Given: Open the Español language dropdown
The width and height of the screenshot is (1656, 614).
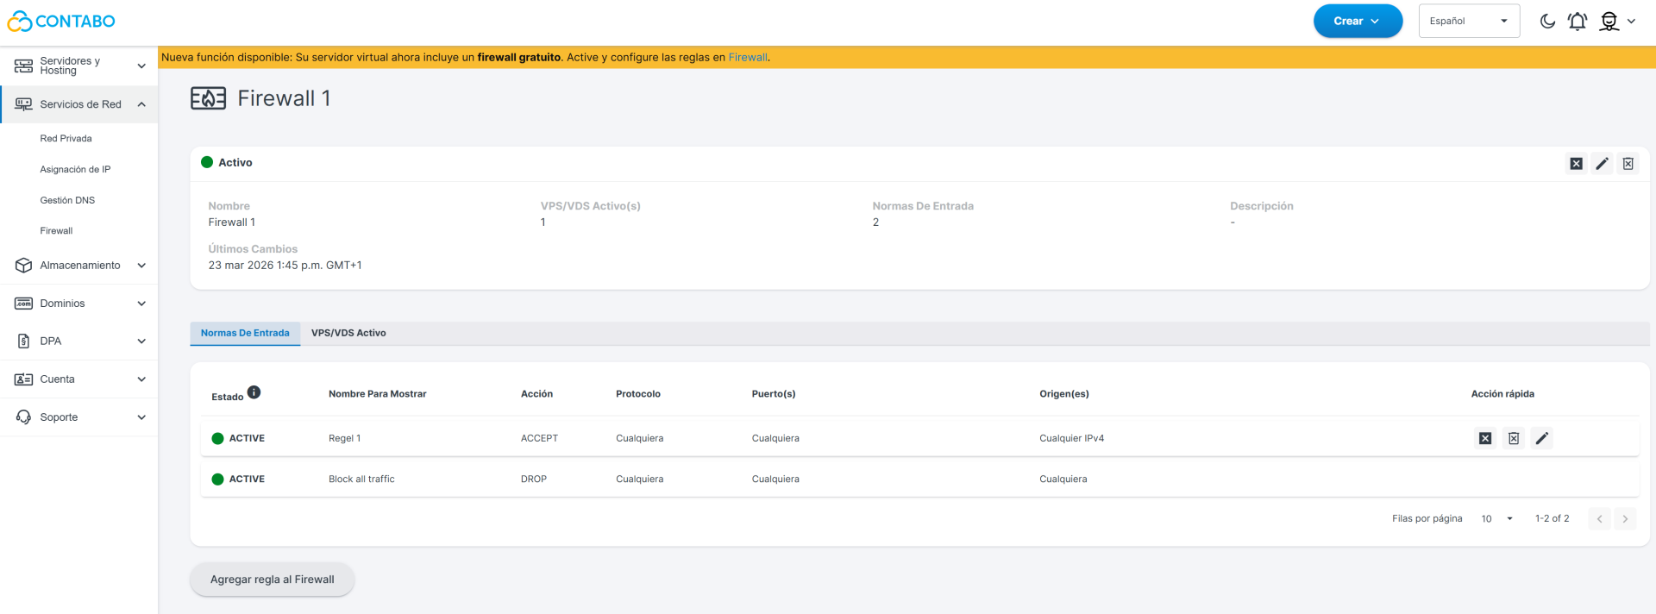Looking at the screenshot, I should [1469, 22].
